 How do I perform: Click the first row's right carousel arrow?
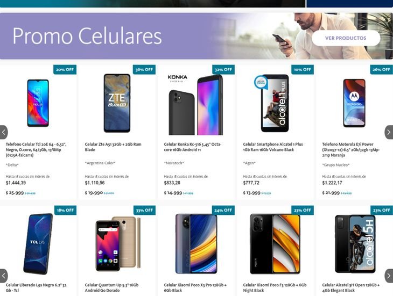pos(389,132)
